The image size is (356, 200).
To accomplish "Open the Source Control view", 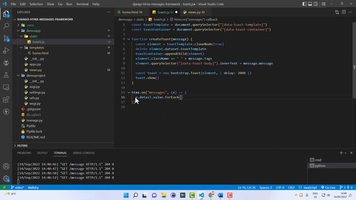I will click(x=6, y=38).
